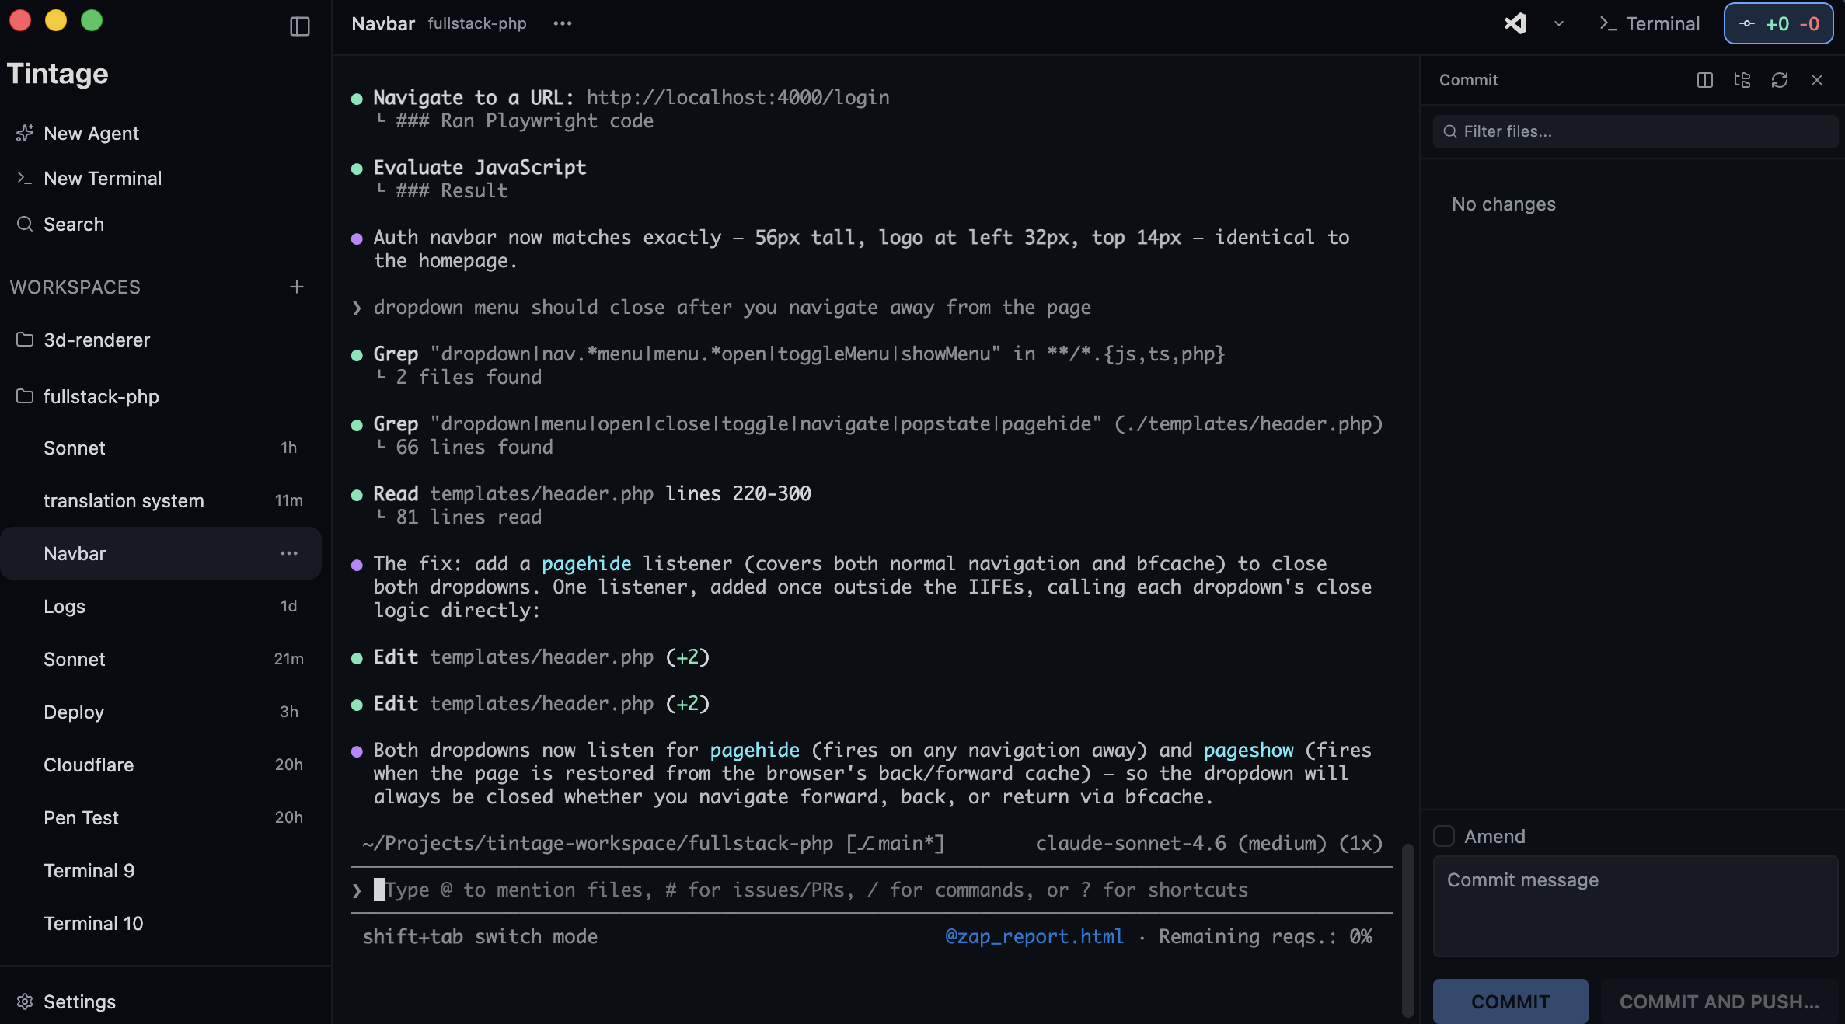Click the Sonnet 21m session

pyautogui.click(x=161, y=659)
